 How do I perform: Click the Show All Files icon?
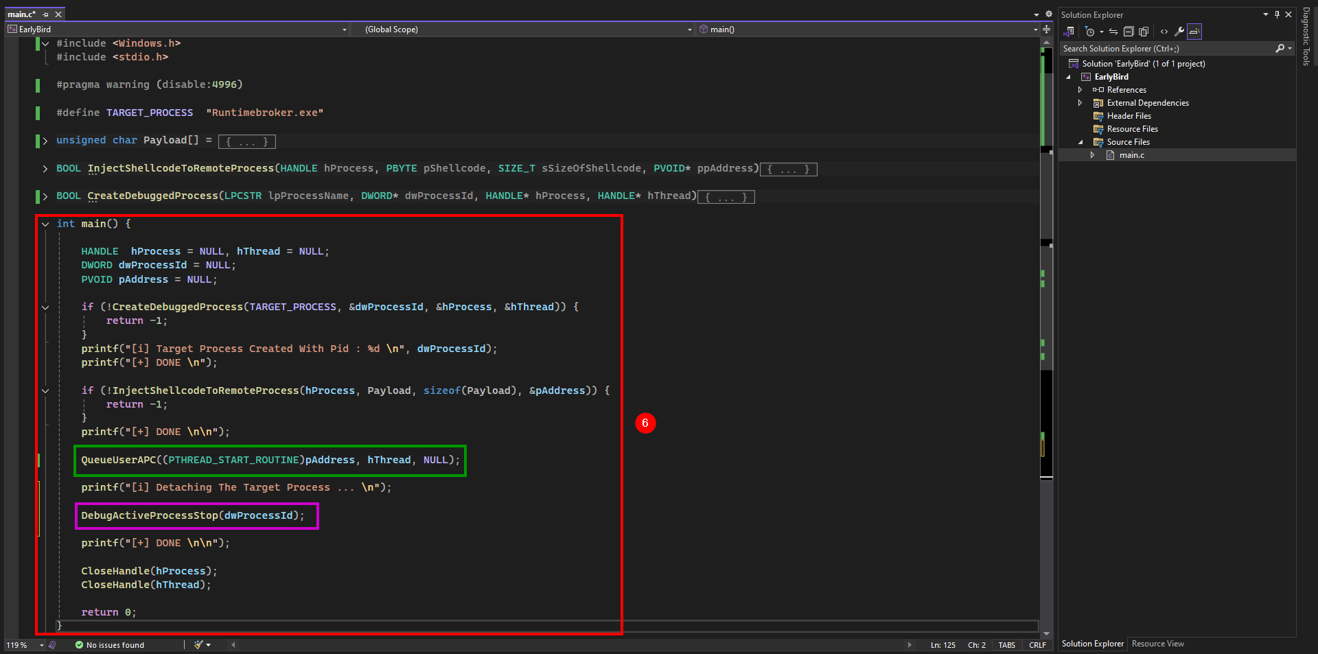[x=1144, y=32]
